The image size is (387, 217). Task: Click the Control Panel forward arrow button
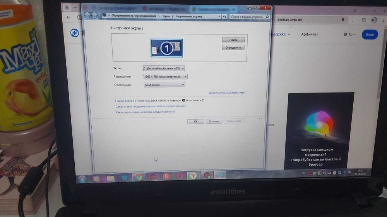click(94, 15)
